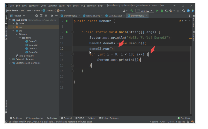Image resolution: width=208 pixels, height=129 pixels.
Task: Open the profiler run icon in toolbar
Action: tap(171, 11)
